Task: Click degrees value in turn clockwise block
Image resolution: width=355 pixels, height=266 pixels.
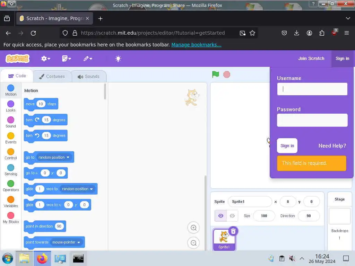Action: (46, 119)
